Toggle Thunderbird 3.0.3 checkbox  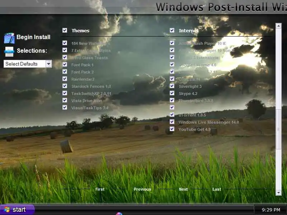point(172,100)
